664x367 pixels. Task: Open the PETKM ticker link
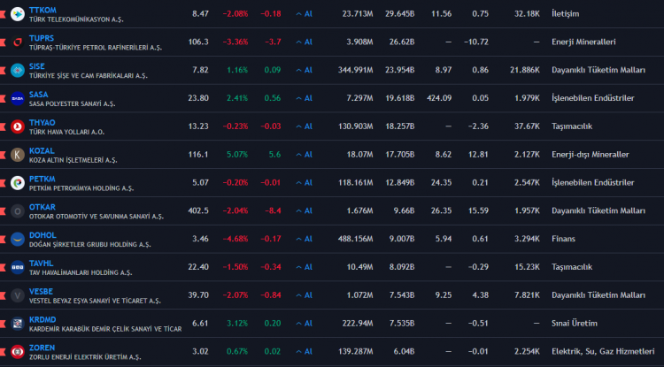pos(42,179)
